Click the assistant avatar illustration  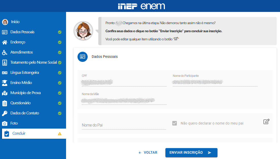(83, 31)
